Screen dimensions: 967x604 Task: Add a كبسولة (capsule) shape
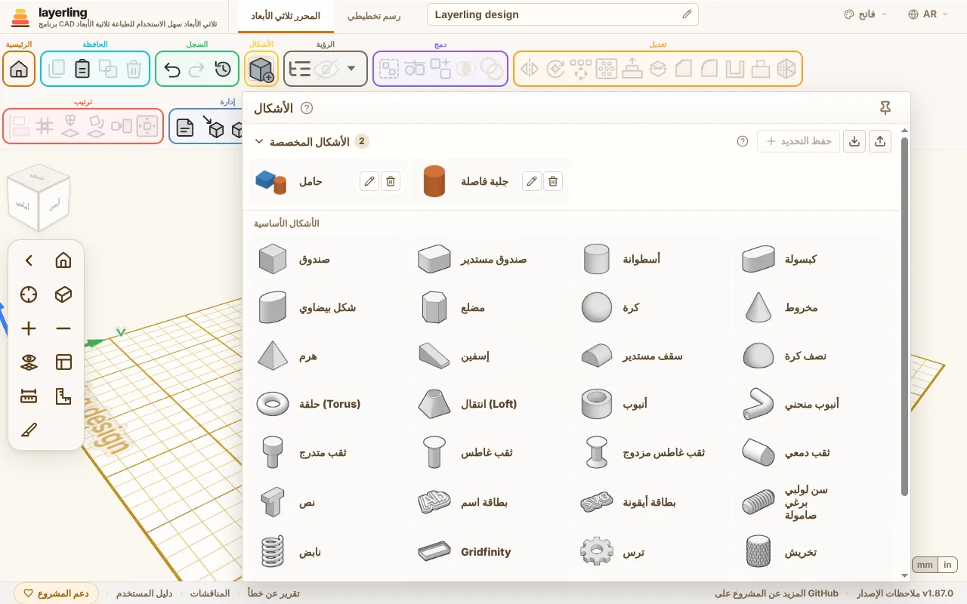pos(813,260)
